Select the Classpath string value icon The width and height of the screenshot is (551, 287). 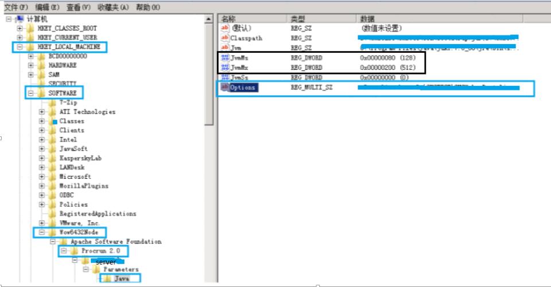pyautogui.click(x=225, y=38)
